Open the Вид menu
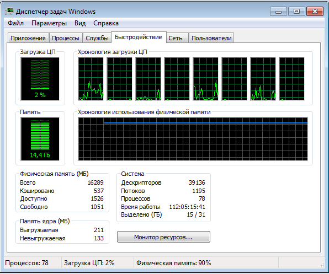Viewport: 329px width, 274px height. point(80,23)
